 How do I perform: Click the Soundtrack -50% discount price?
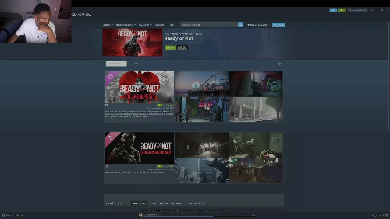click(165, 166)
